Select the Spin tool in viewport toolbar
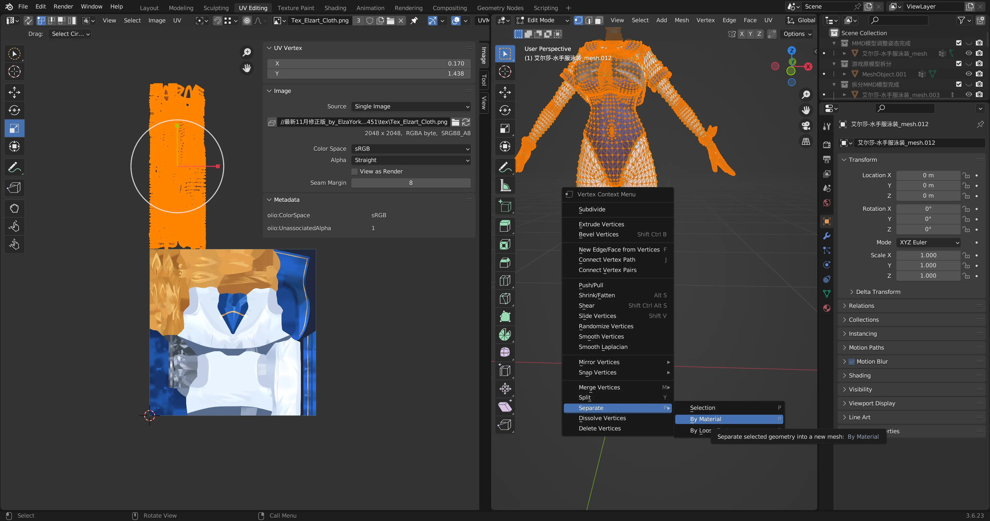 coord(505,335)
